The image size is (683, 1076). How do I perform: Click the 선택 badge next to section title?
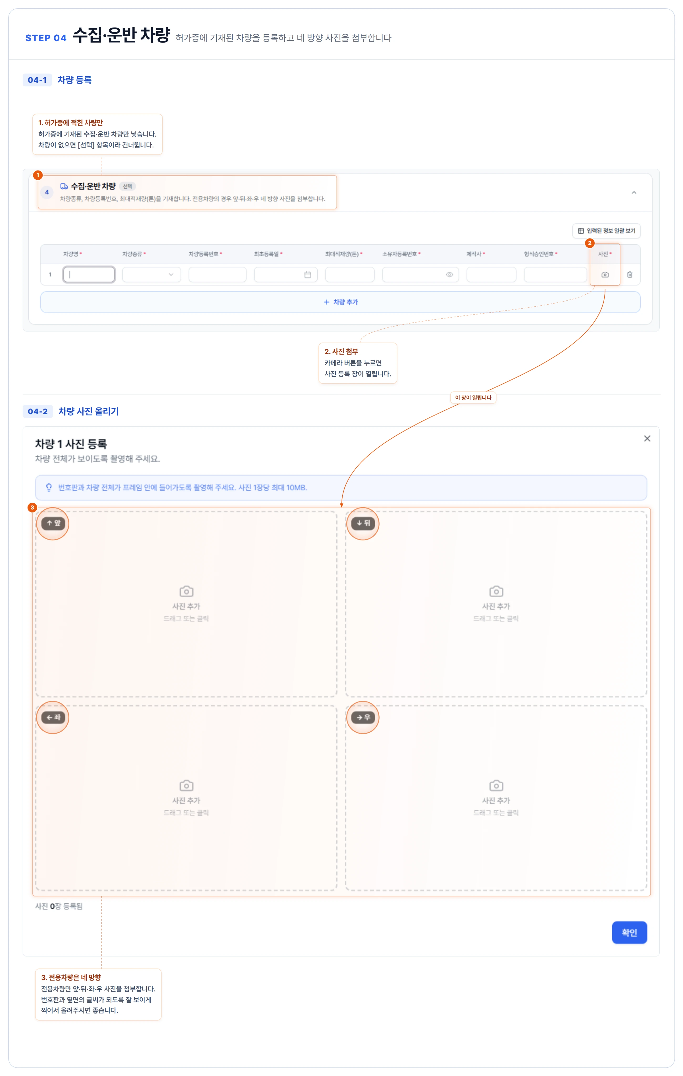point(127,186)
